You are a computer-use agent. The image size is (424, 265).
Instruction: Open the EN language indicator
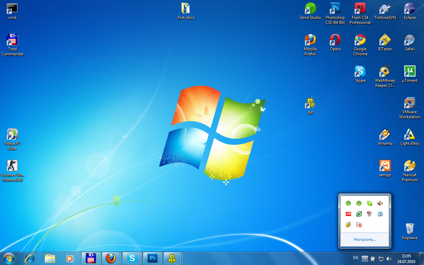[x=355, y=258]
